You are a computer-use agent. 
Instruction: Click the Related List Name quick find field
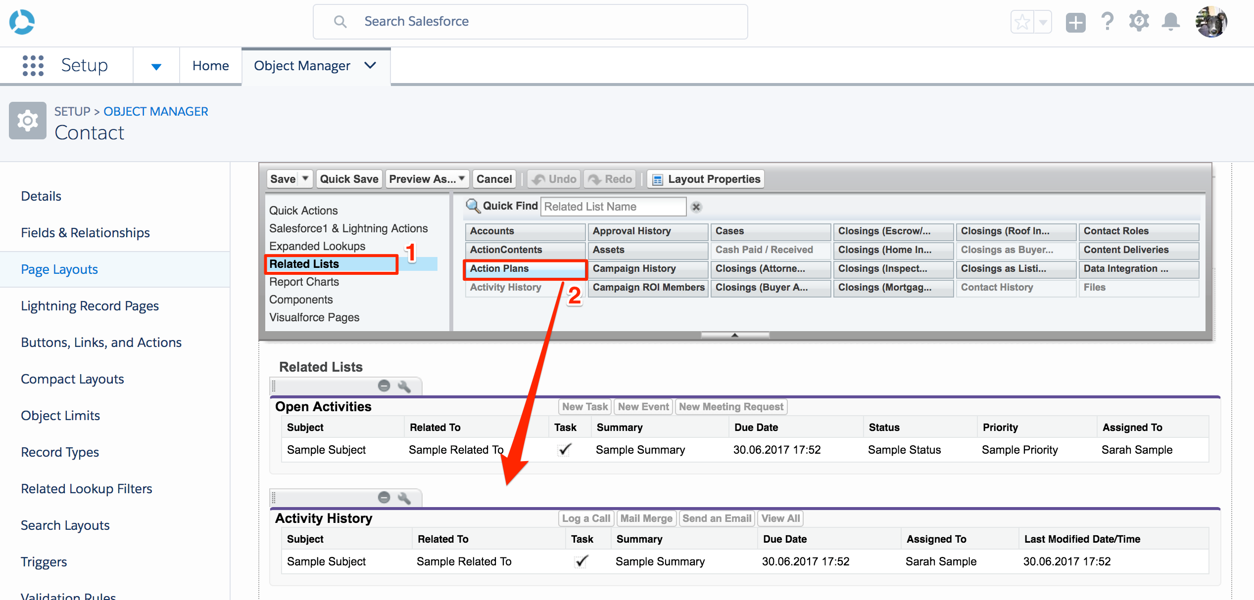point(613,207)
